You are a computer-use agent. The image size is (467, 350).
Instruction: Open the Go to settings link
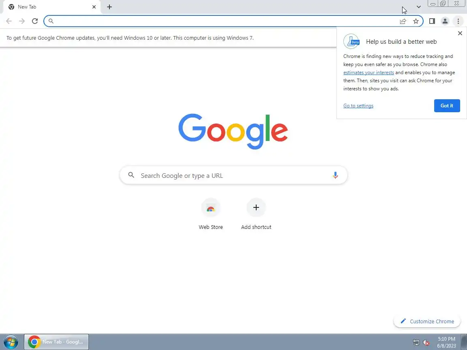358,106
